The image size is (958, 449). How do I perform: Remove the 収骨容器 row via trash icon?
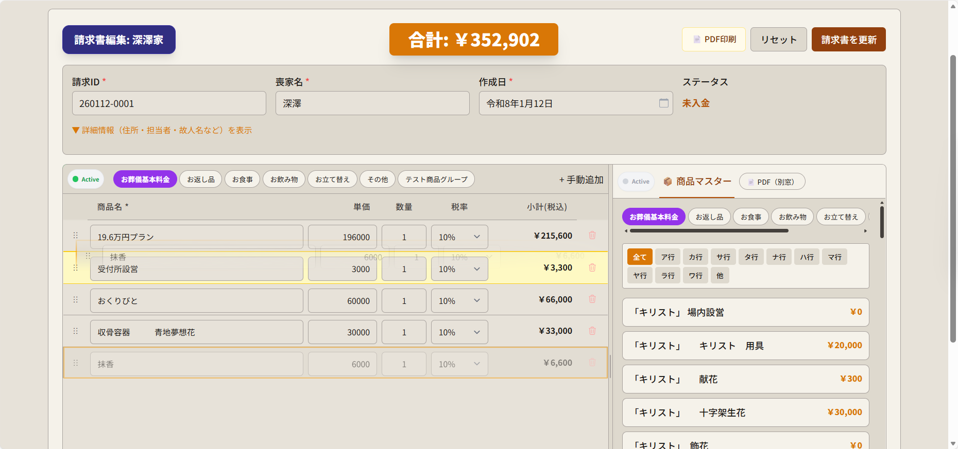[x=592, y=331]
